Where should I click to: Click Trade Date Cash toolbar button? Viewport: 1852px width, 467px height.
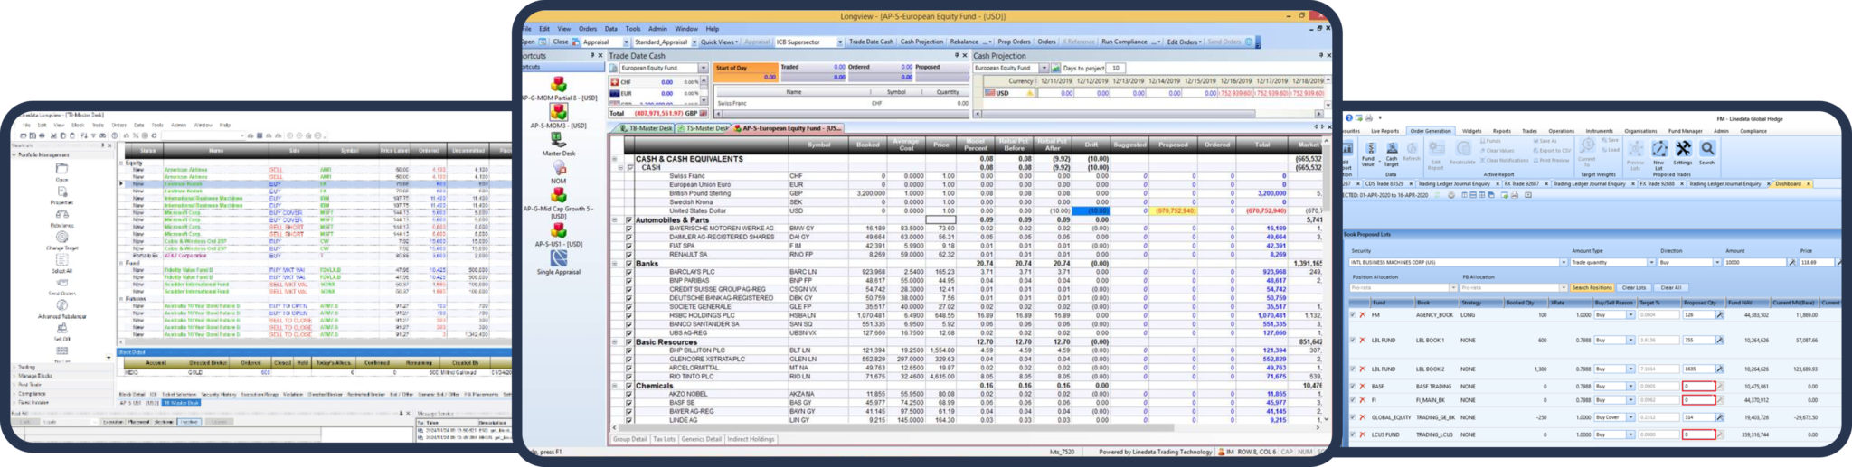(x=871, y=42)
